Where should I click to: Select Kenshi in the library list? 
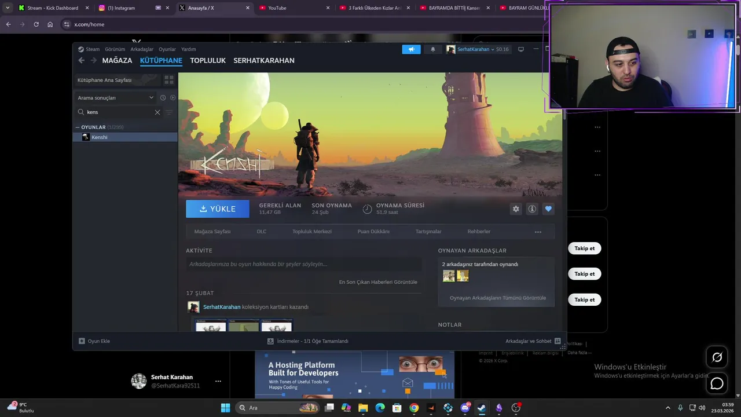pyautogui.click(x=125, y=137)
